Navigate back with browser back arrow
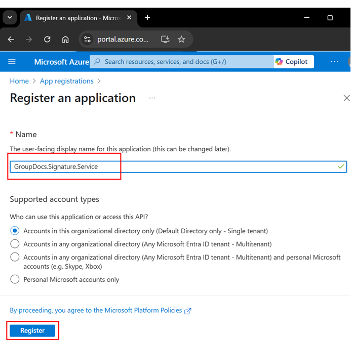352x340 pixels. (11, 39)
